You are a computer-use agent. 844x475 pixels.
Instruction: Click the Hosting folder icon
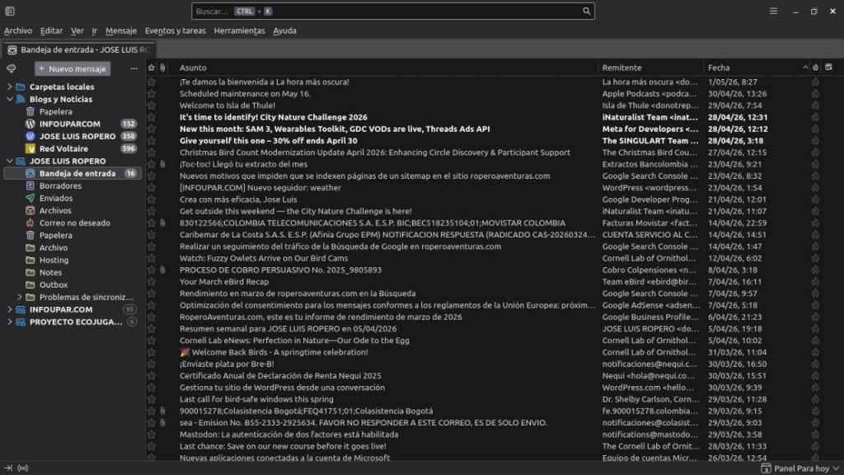[x=30, y=260]
